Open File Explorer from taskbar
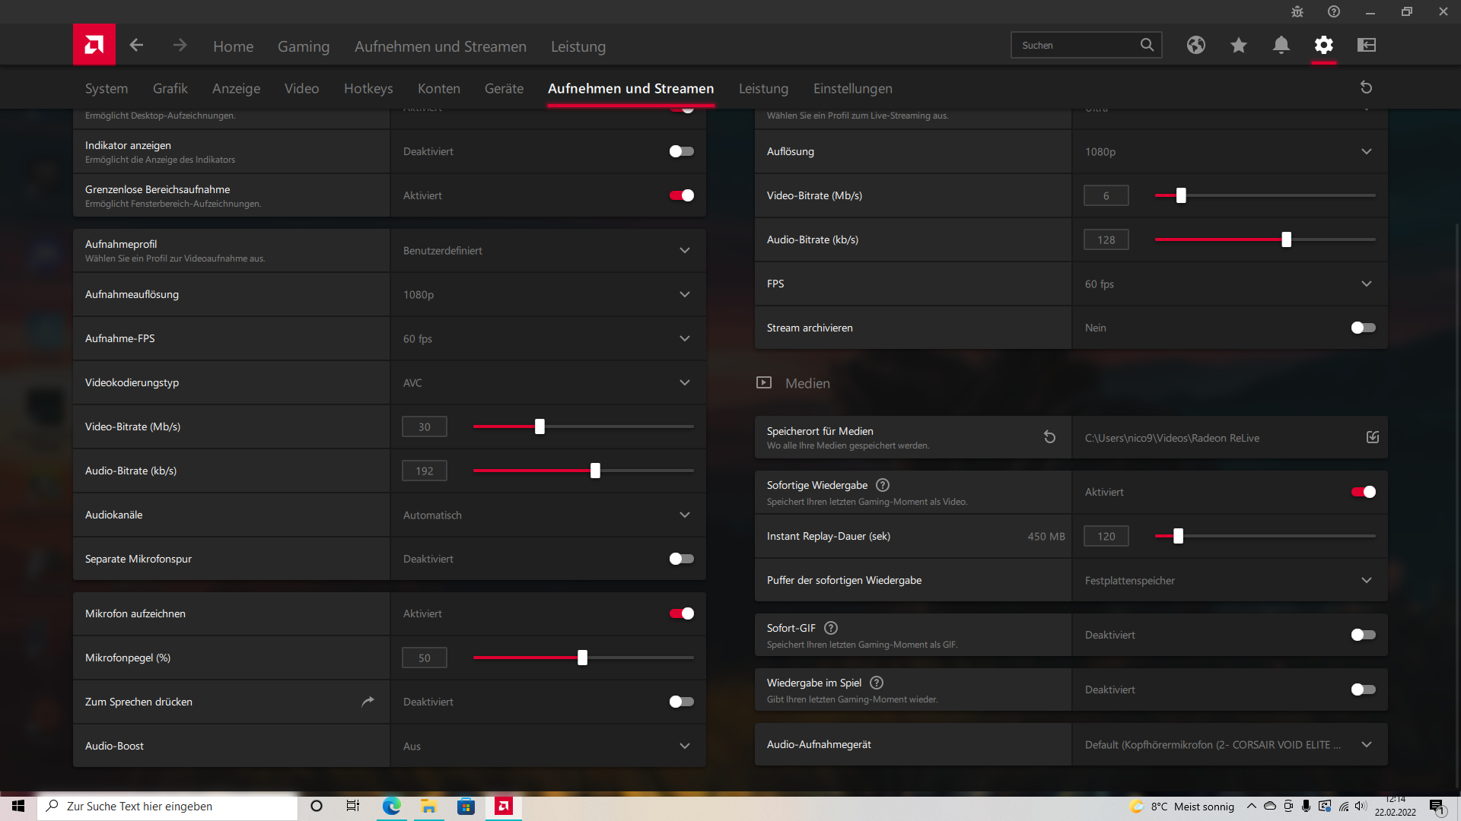 (x=428, y=806)
